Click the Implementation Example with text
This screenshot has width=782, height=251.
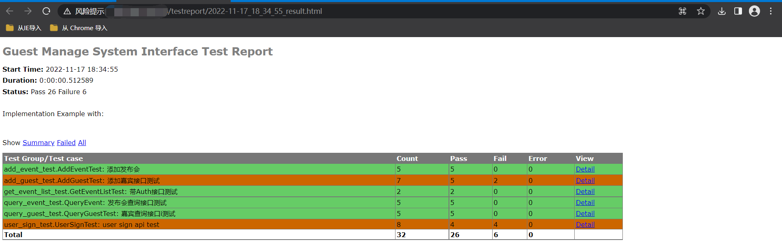[x=53, y=114]
